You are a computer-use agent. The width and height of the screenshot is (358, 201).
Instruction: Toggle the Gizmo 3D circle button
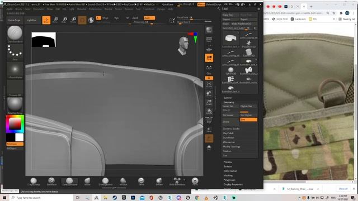pos(82,20)
